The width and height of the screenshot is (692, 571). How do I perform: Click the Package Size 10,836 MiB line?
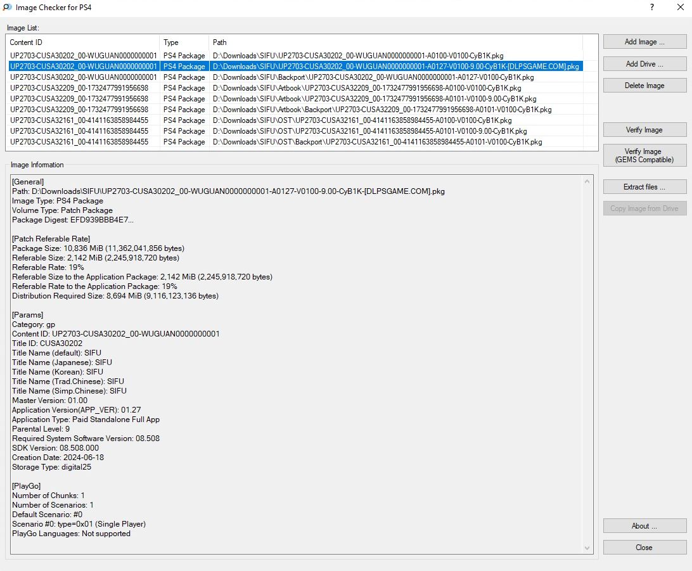[x=98, y=248]
